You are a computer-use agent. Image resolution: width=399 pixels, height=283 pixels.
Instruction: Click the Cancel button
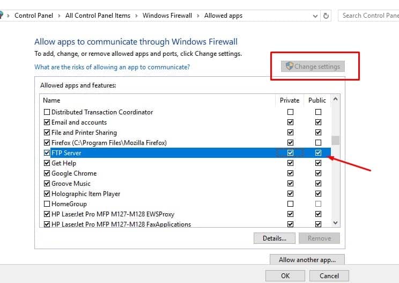[x=329, y=276]
